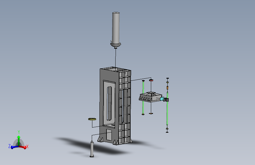The height and width of the screenshot is (165, 255).
Task: Select the small gray pin below the frame
Action: [x=92, y=149]
